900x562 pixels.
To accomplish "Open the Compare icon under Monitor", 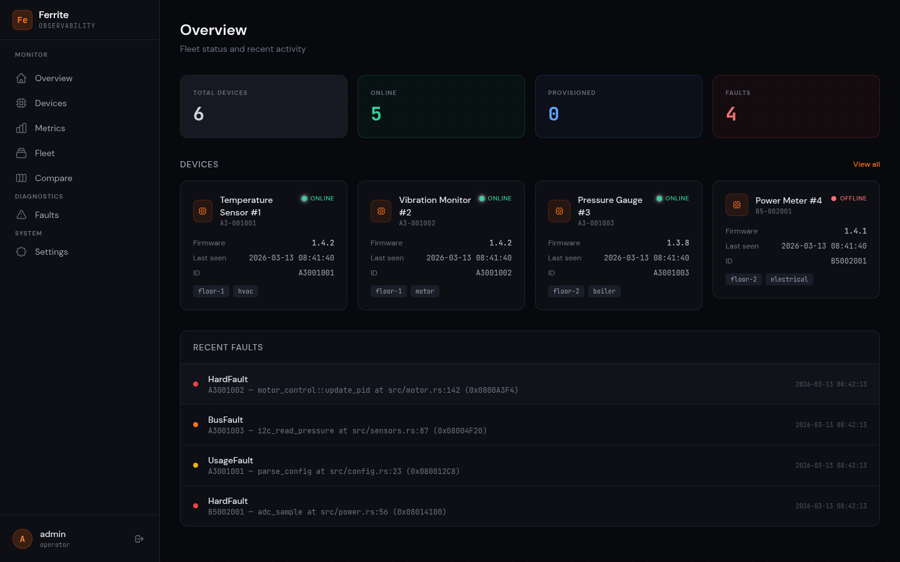I will (x=22, y=178).
